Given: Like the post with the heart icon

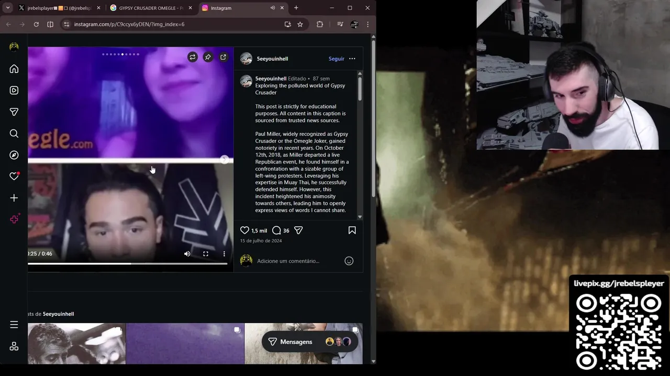Looking at the screenshot, I should [244, 230].
